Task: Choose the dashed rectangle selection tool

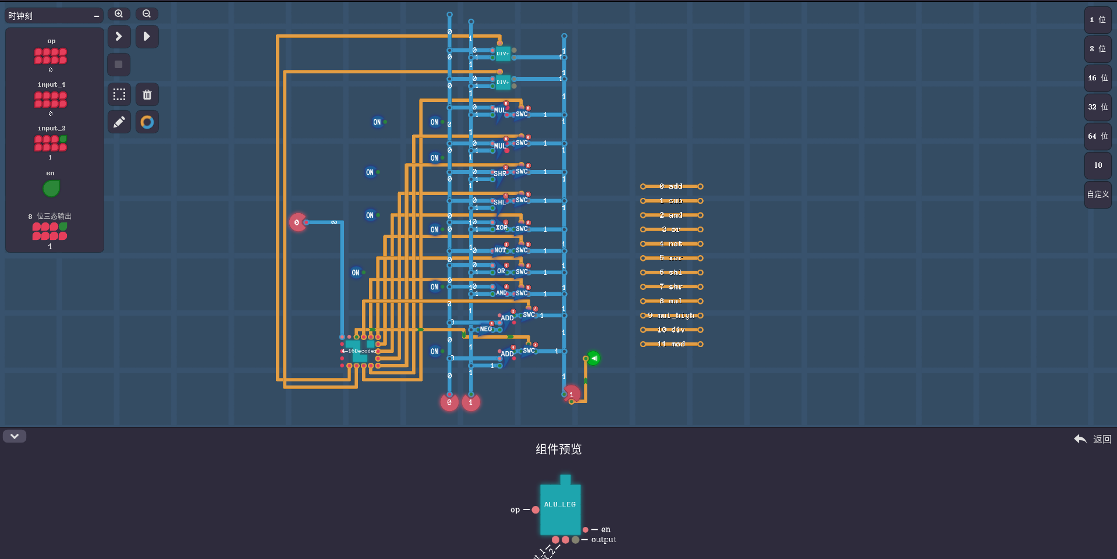Action: pyautogui.click(x=119, y=94)
